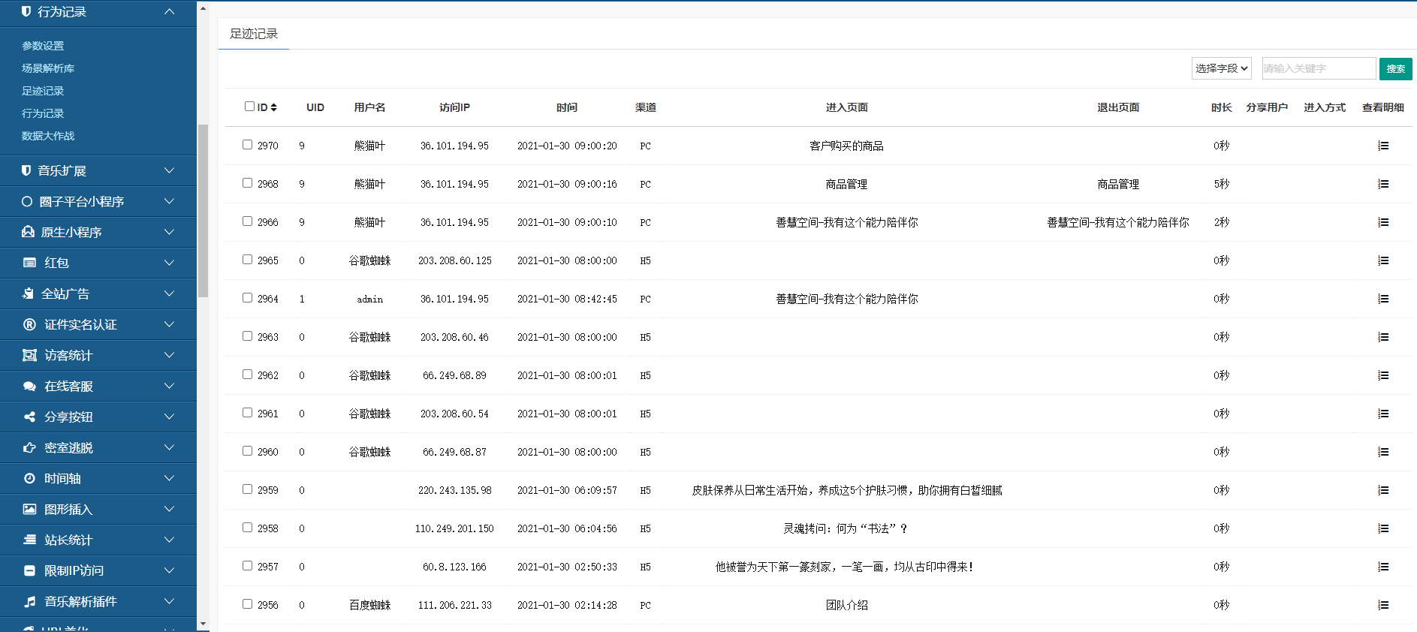Click the details icon for record 2964
The height and width of the screenshot is (632, 1417).
coord(1382,299)
